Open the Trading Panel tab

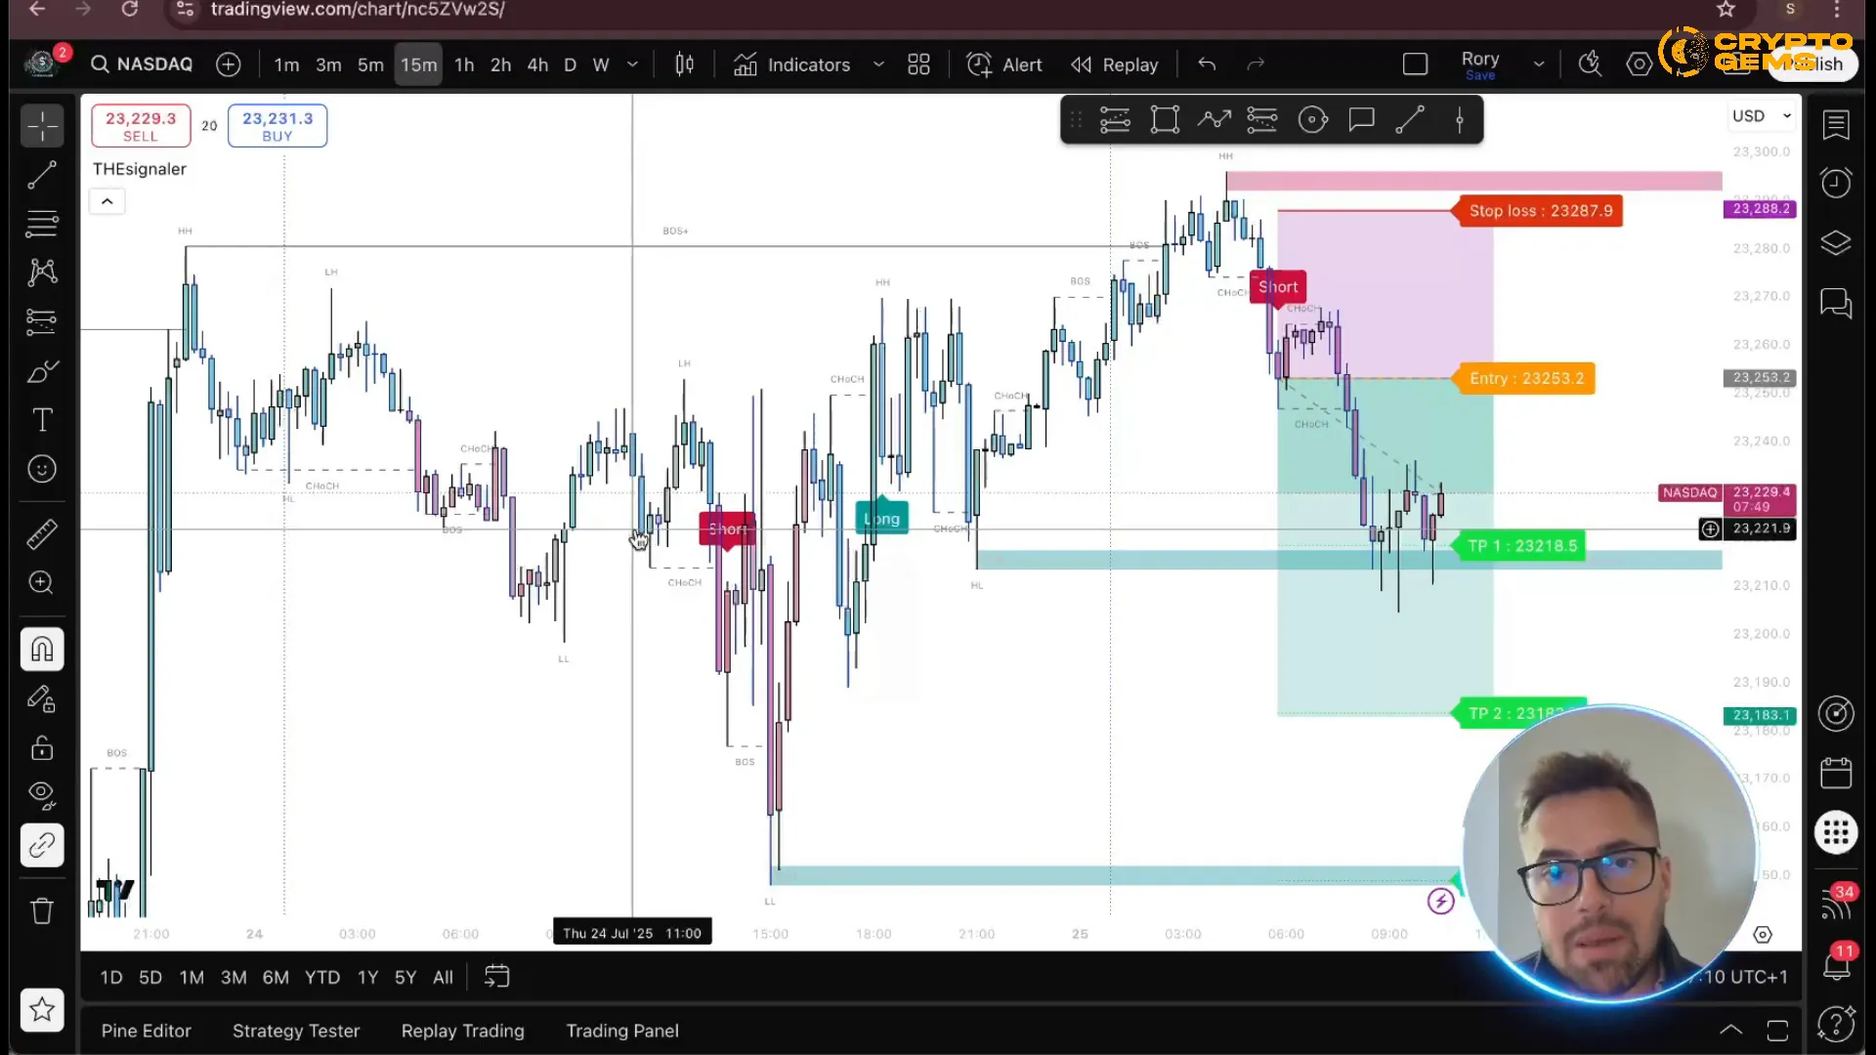(x=622, y=1031)
